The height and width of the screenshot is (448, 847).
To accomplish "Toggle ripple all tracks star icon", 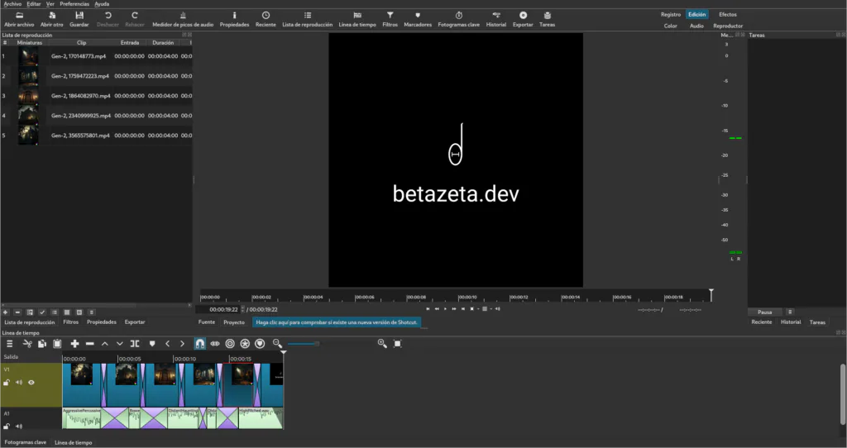I will tap(245, 343).
